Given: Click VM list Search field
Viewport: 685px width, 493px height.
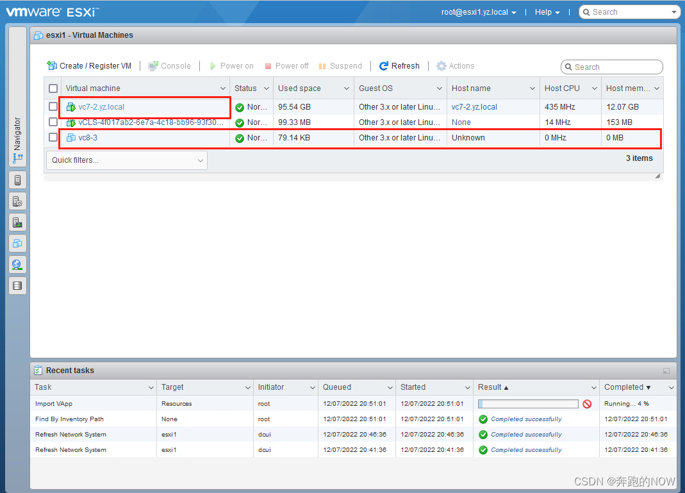Looking at the screenshot, I should click(611, 67).
